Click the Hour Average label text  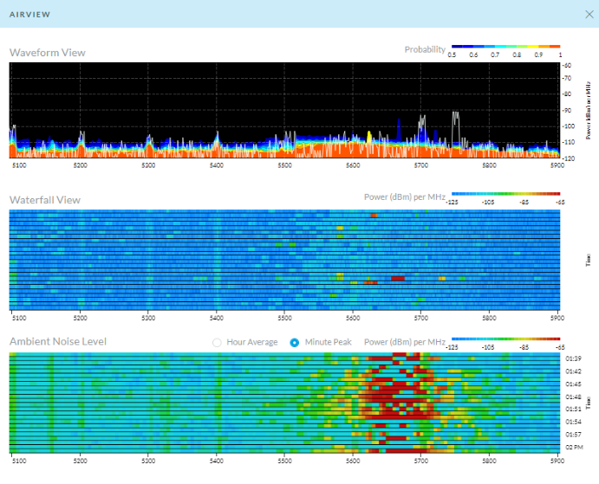252,342
